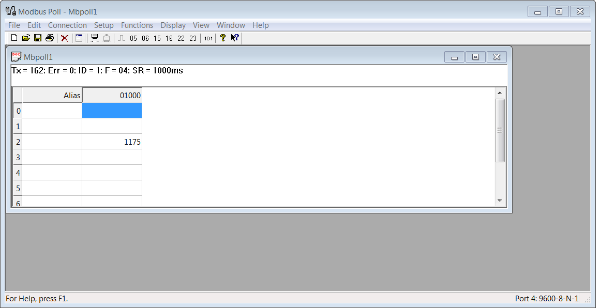Screen dimensions: 600x308
Task: Select row header 0
Action: (x=18, y=111)
